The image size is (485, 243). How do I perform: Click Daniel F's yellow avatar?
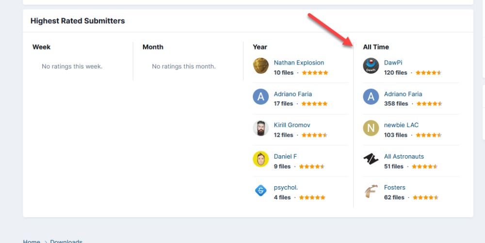(x=261, y=160)
